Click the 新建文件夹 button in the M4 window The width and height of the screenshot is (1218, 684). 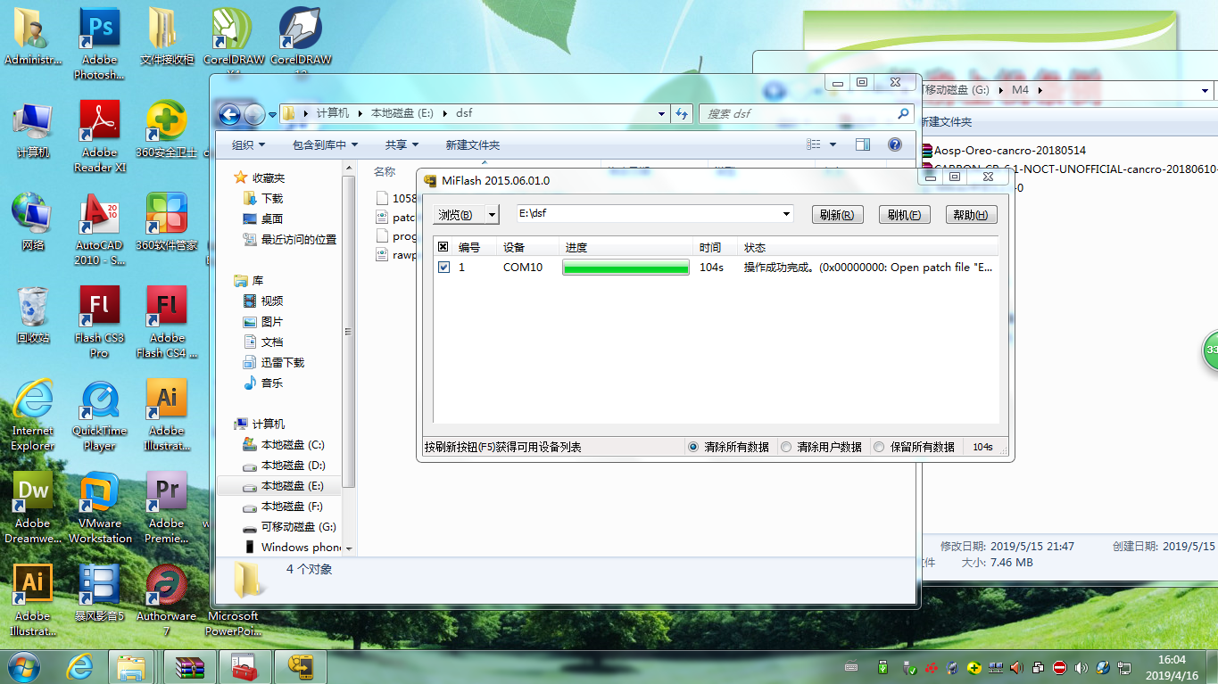coord(945,121)
